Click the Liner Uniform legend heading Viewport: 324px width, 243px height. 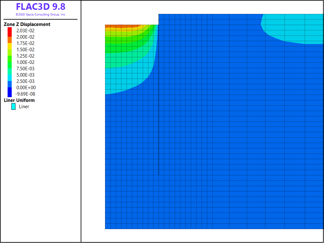[19, 100]
